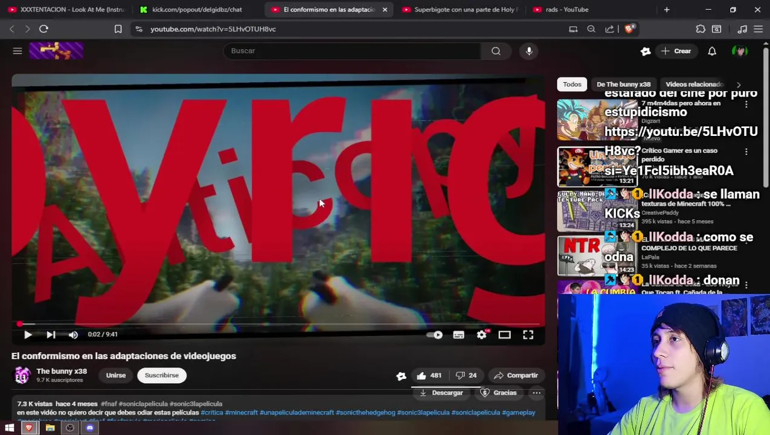Image resolution: width=770 pixels, height=435 pixels.
Task: Toggle subtitles captions button
Action: pos(458,335)
